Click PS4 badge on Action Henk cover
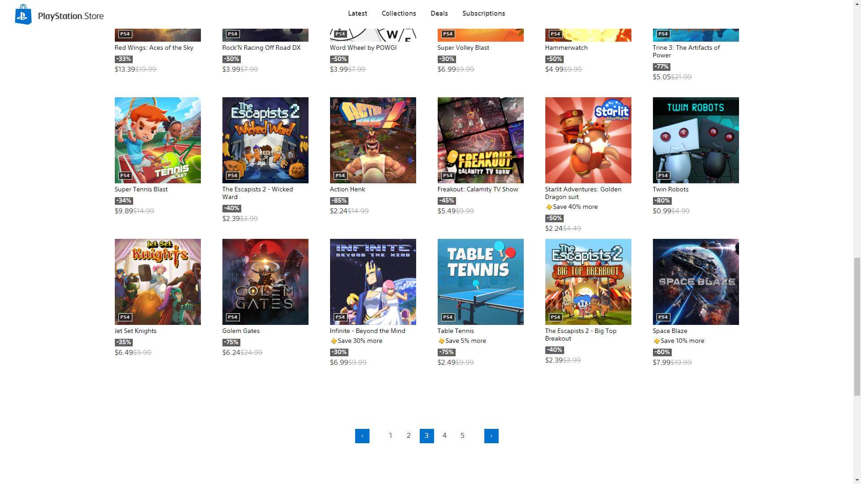861x484 pixels. click(340, 175)
